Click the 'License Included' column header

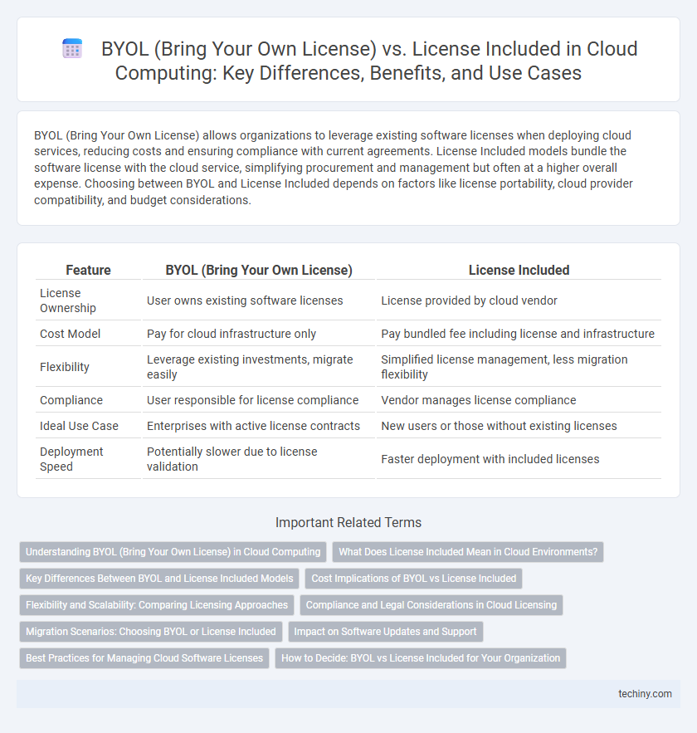pyautogui.click(x=519, y=270)
